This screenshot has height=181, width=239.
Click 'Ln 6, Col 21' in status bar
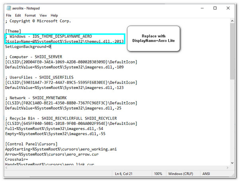pyautogui.click(x=123, y=174)
